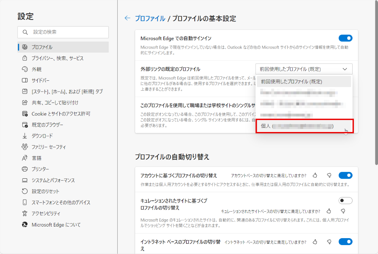The height and width of the screenshot is (254, 378).
Task: Click the プロファイルの基本設定 page title
Action: click(204, 18)
